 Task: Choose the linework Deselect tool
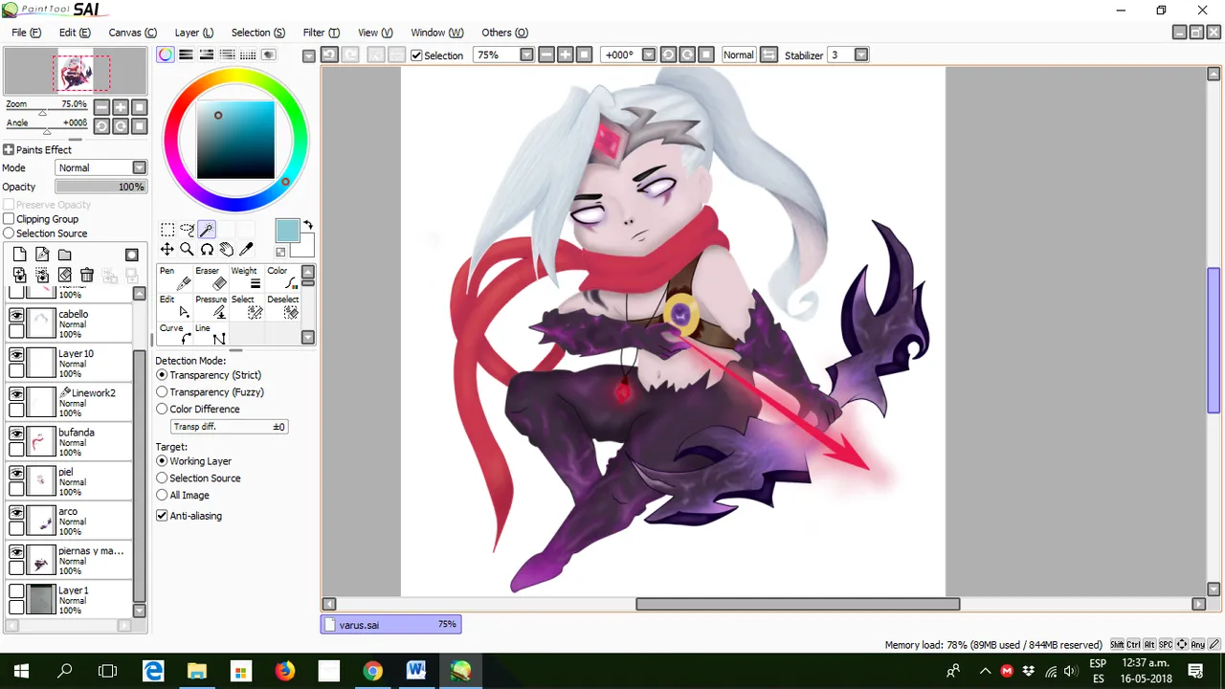point(283,306)
